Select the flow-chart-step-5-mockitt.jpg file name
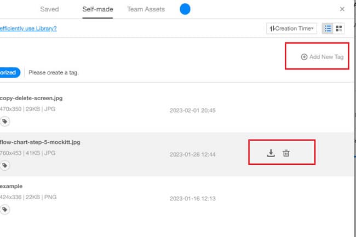Viewport: 356px width, 237px height. [x=40, y=142]
